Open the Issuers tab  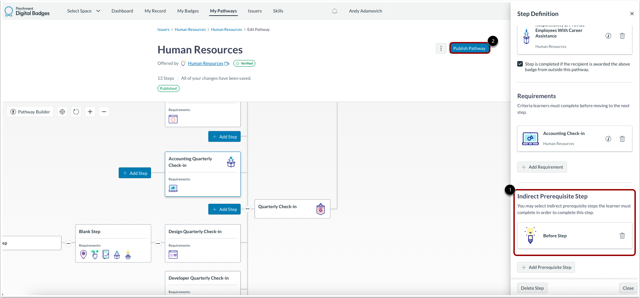pyautogui.click(x=255, y=11)
